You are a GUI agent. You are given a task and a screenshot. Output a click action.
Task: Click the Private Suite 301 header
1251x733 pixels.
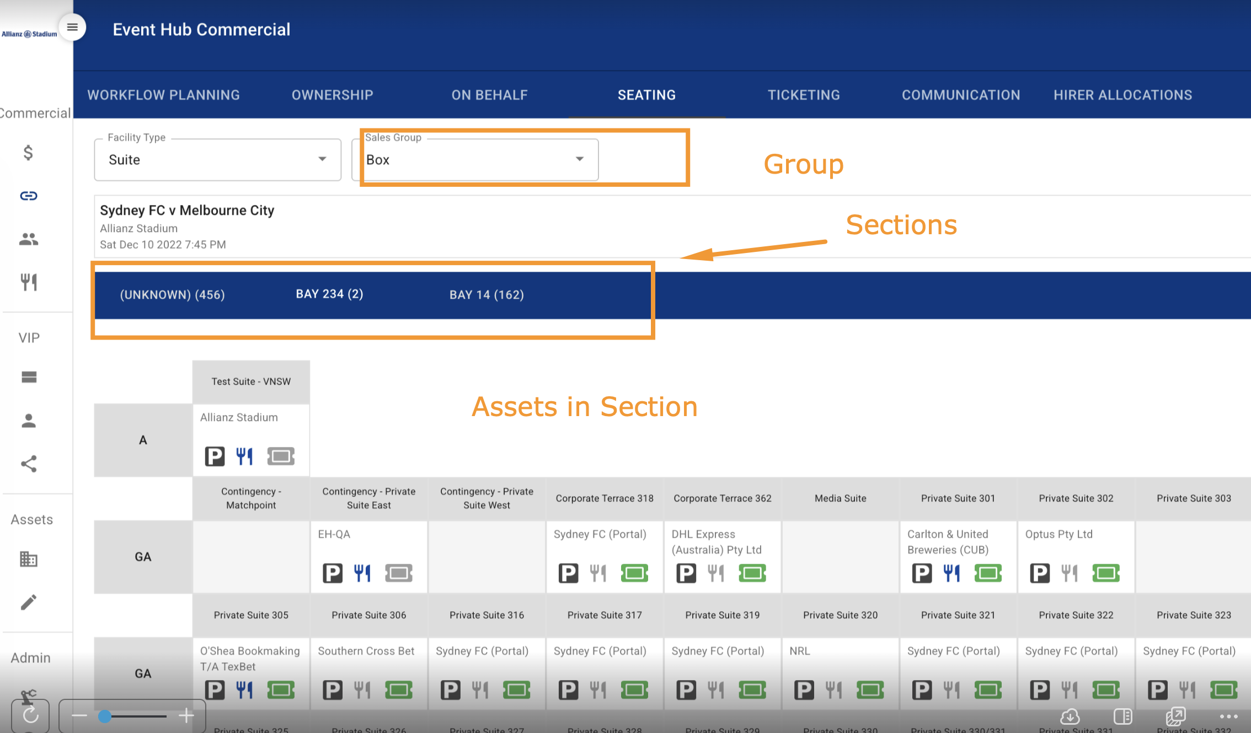coord(958,498)
